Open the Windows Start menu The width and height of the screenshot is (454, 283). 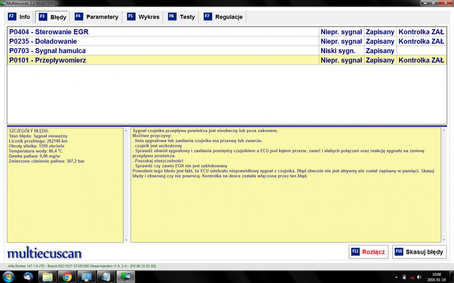click(8, 277)
